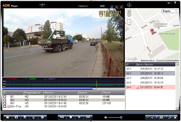Open the Данные карты link
This screenshot has height=122, width=181.
pyautogui.click(x=148, y=60)
